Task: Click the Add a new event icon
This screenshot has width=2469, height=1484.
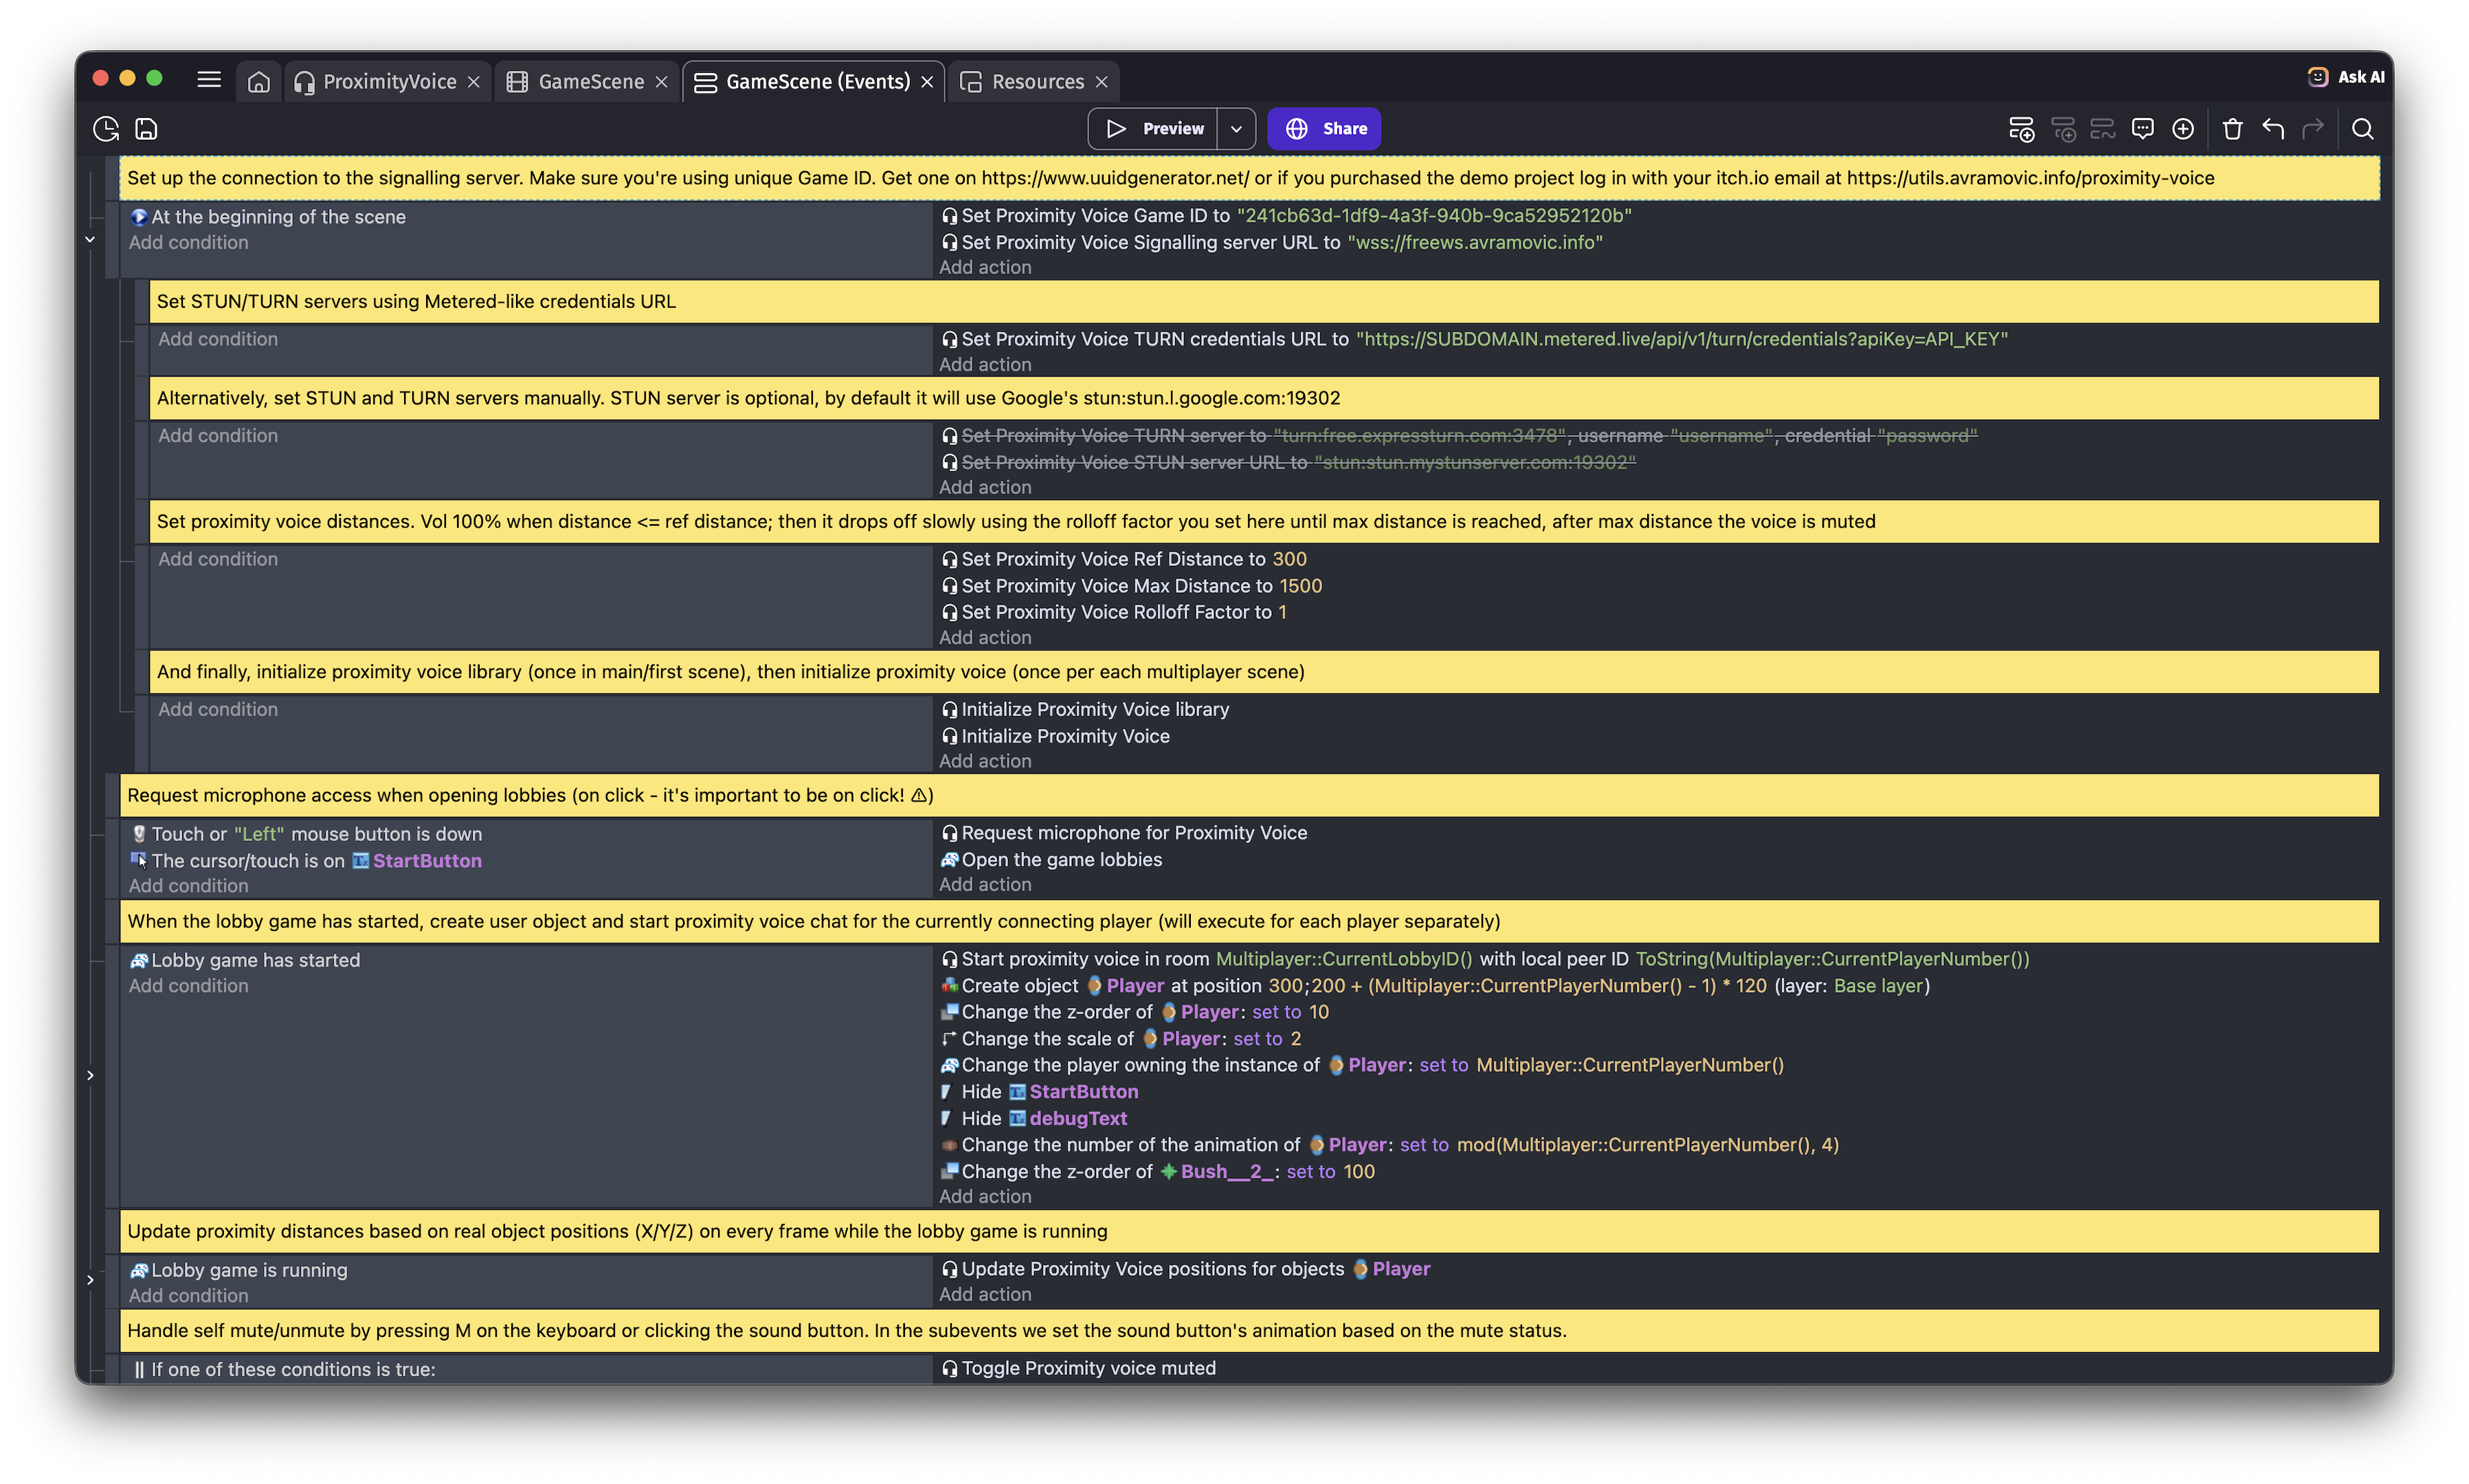Action: 2021,129
